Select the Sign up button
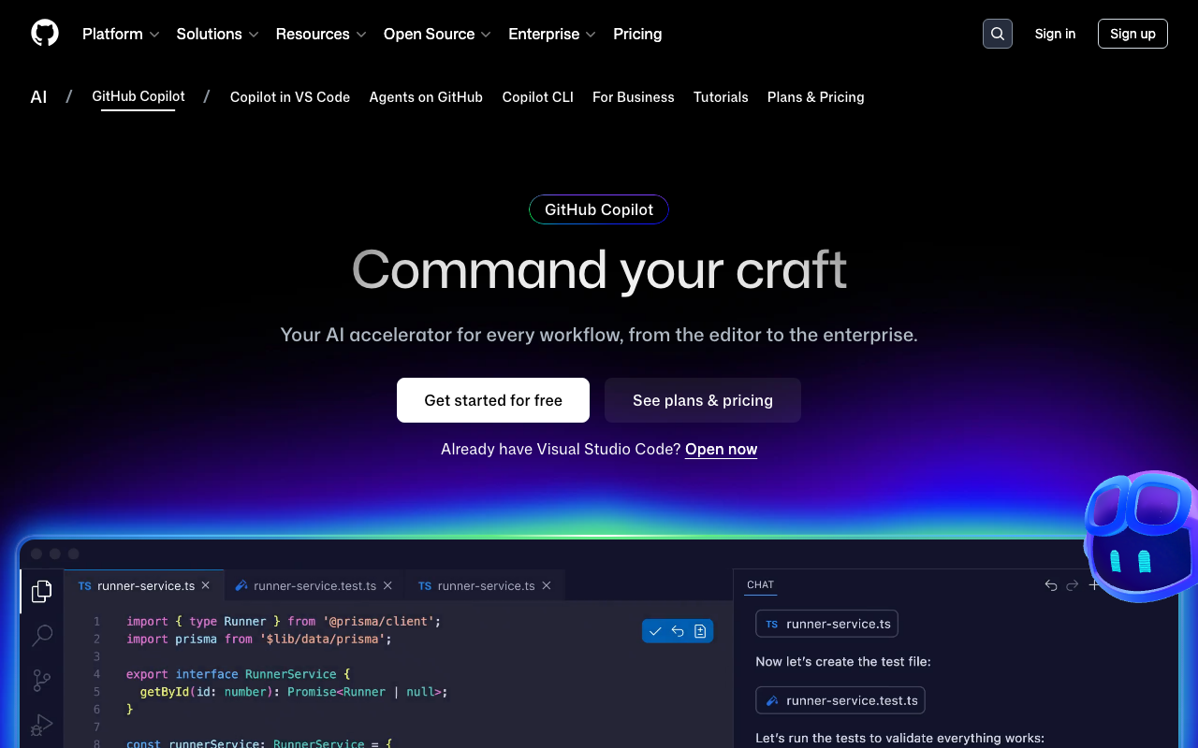Image resolution: width=1198 pixels, height=748 pixels. tap(1132, 33)
